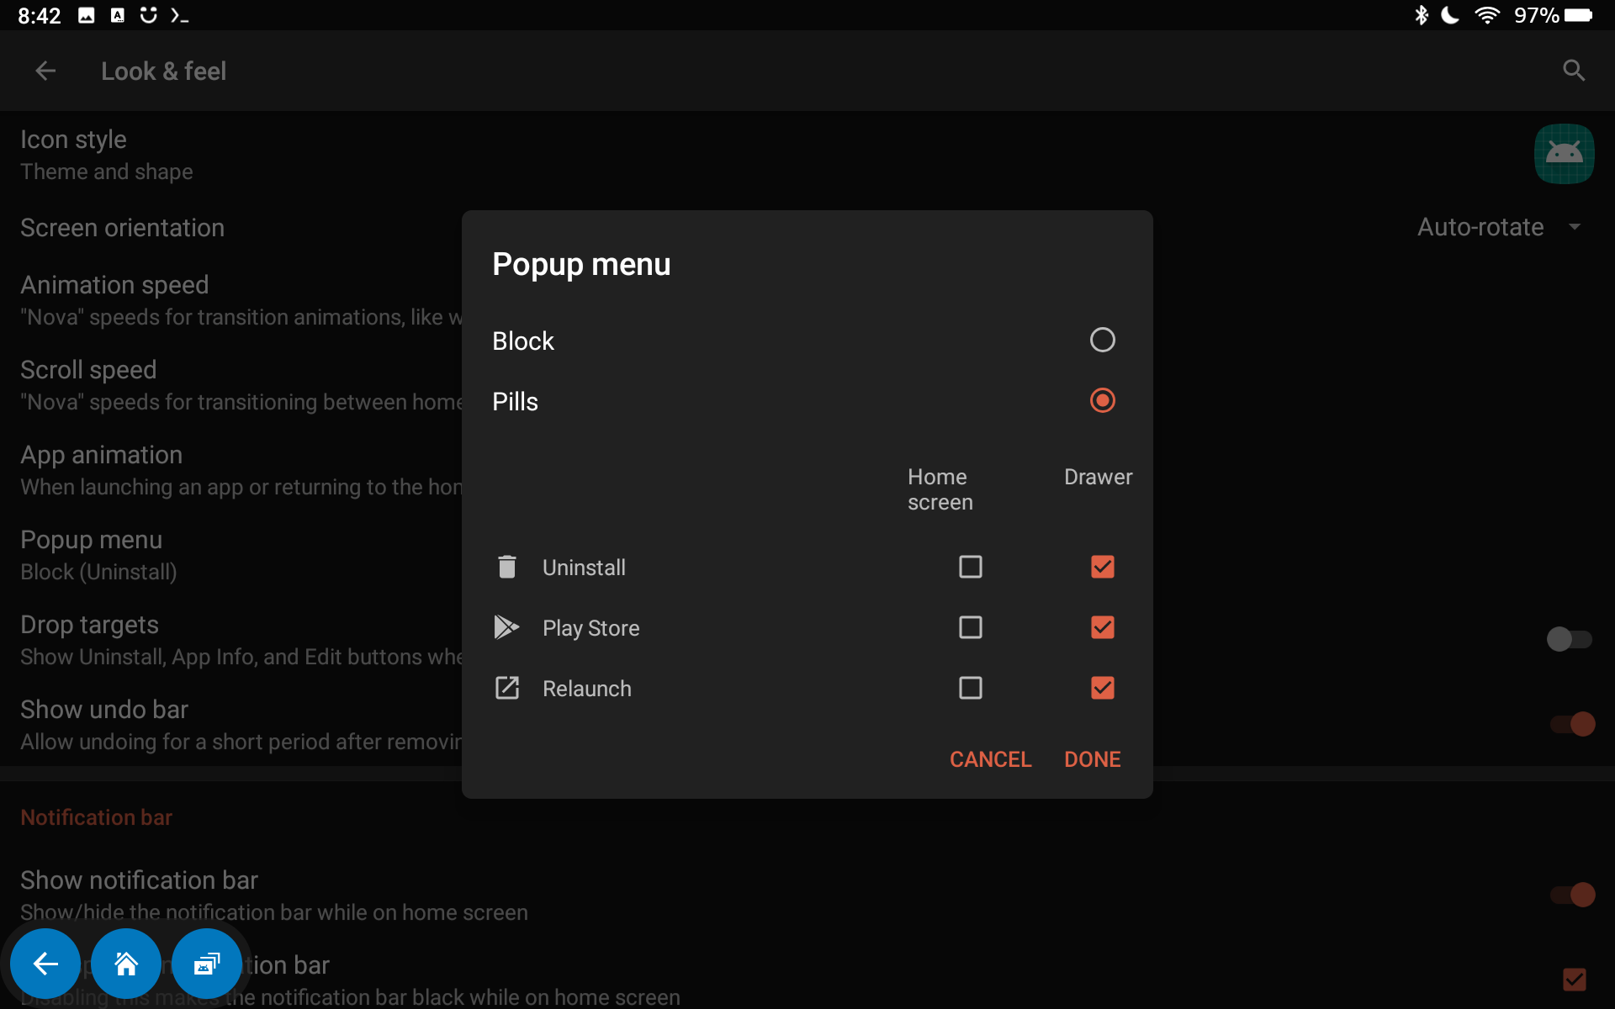Viewport: 1615px width, 1009px height.
Task: Tap the Bluetooth status icon
Action: [x=1422, y=15]
